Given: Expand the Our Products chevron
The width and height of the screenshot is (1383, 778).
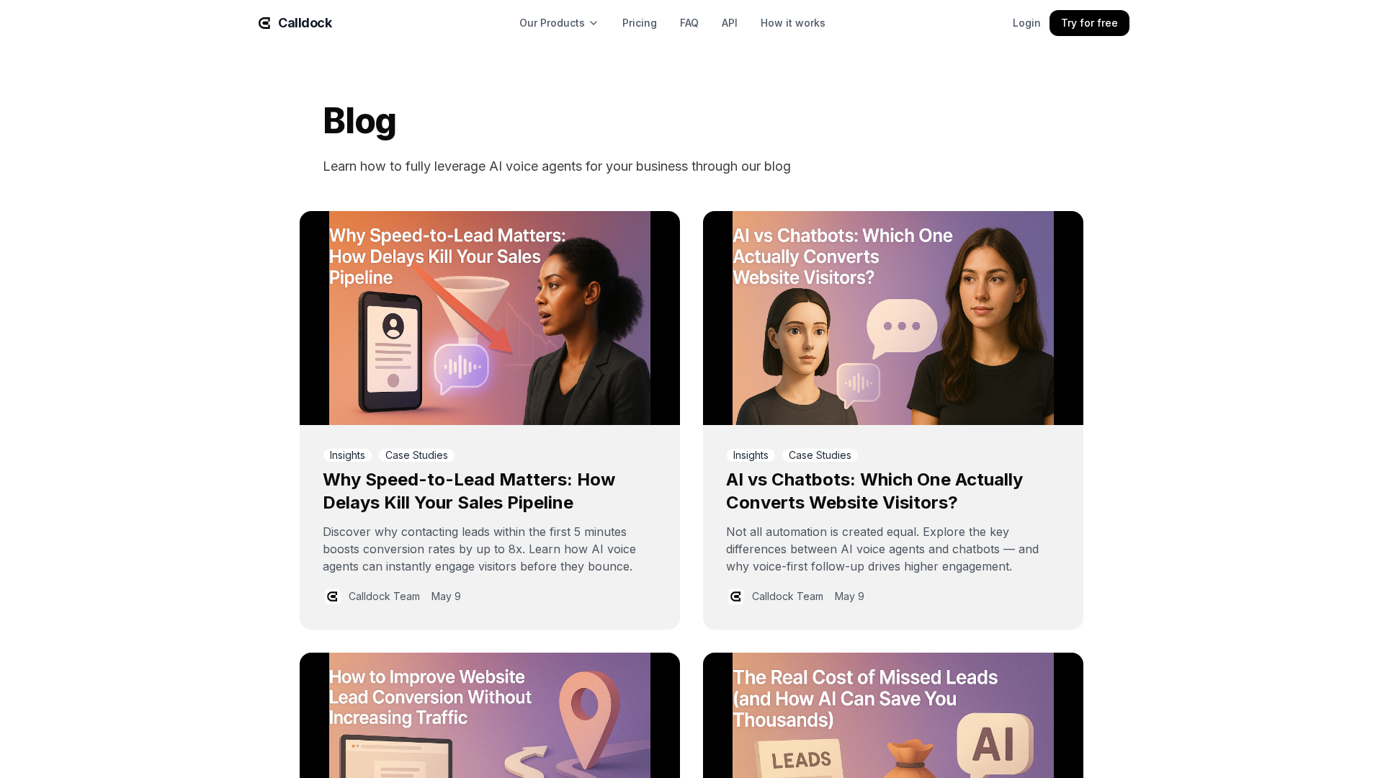Looking at the screenshot, I should pos(594,23).
